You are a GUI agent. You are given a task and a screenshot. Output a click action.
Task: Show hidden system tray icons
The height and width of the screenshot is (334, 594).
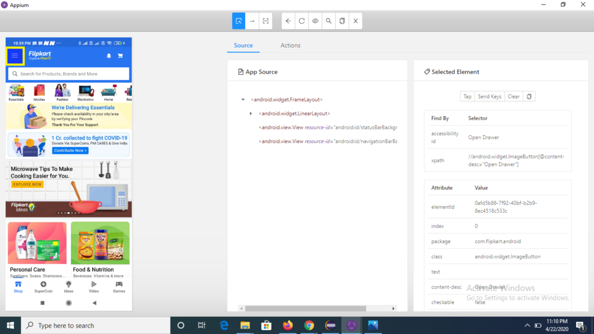pyautogui.click(x=527, y=325)
